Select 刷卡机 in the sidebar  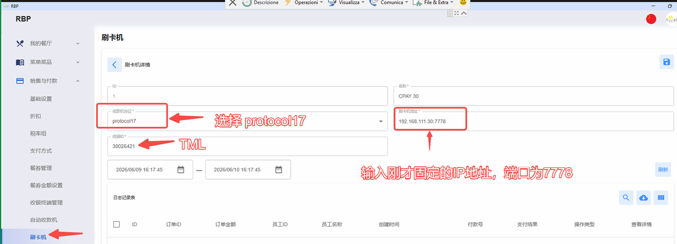coord(38,237)
